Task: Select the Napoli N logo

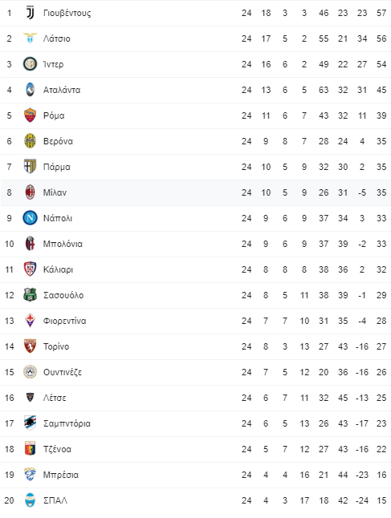Action: pos(30,218)
